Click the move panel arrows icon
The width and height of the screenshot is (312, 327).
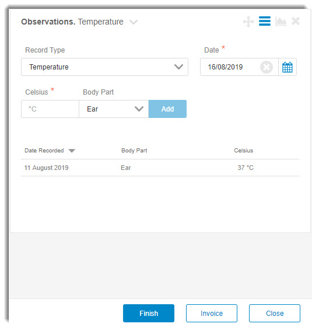pos(248,22)
